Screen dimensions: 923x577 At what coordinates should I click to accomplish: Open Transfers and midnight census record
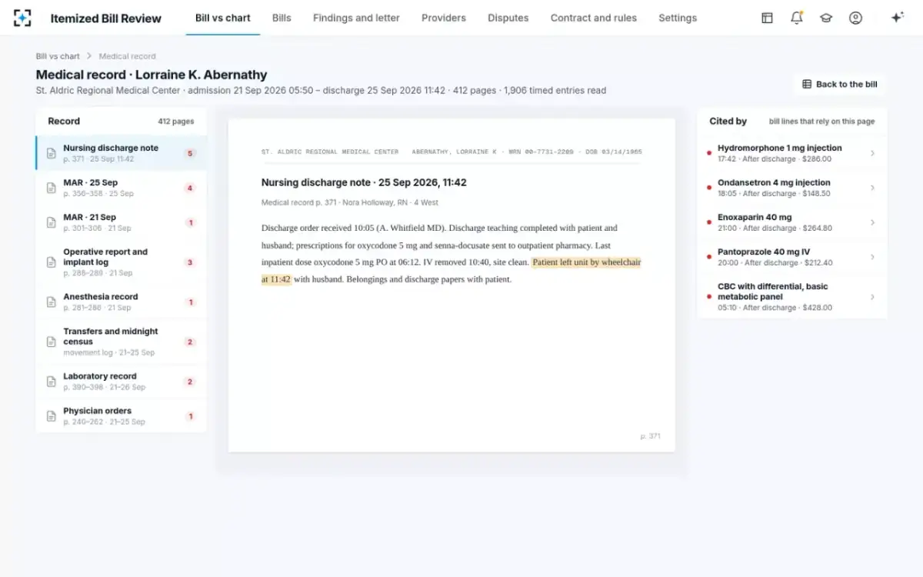(x=121, y=342)
